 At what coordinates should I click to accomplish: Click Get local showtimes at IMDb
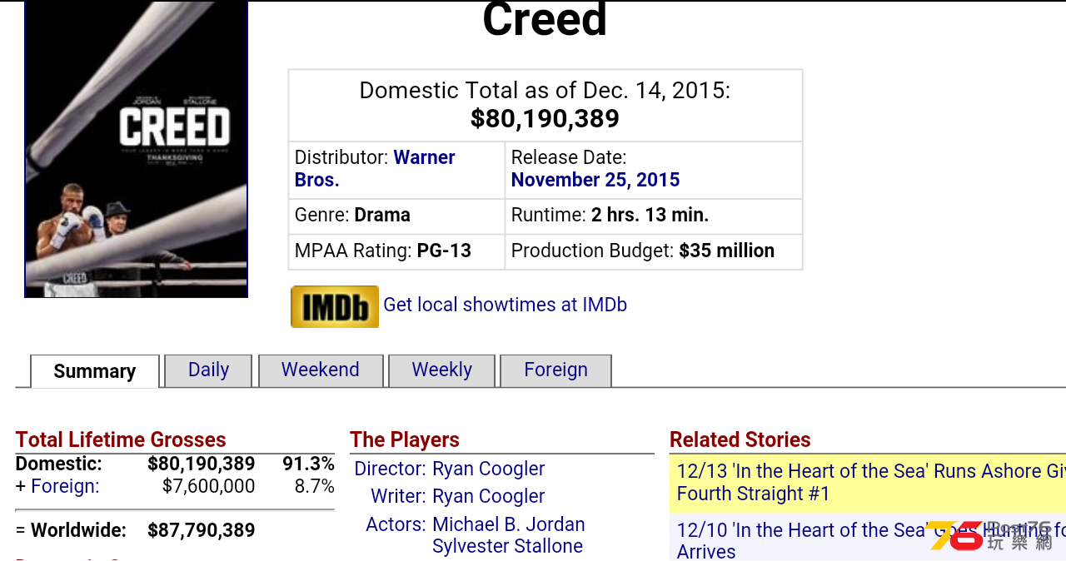[x=505, y=305]
